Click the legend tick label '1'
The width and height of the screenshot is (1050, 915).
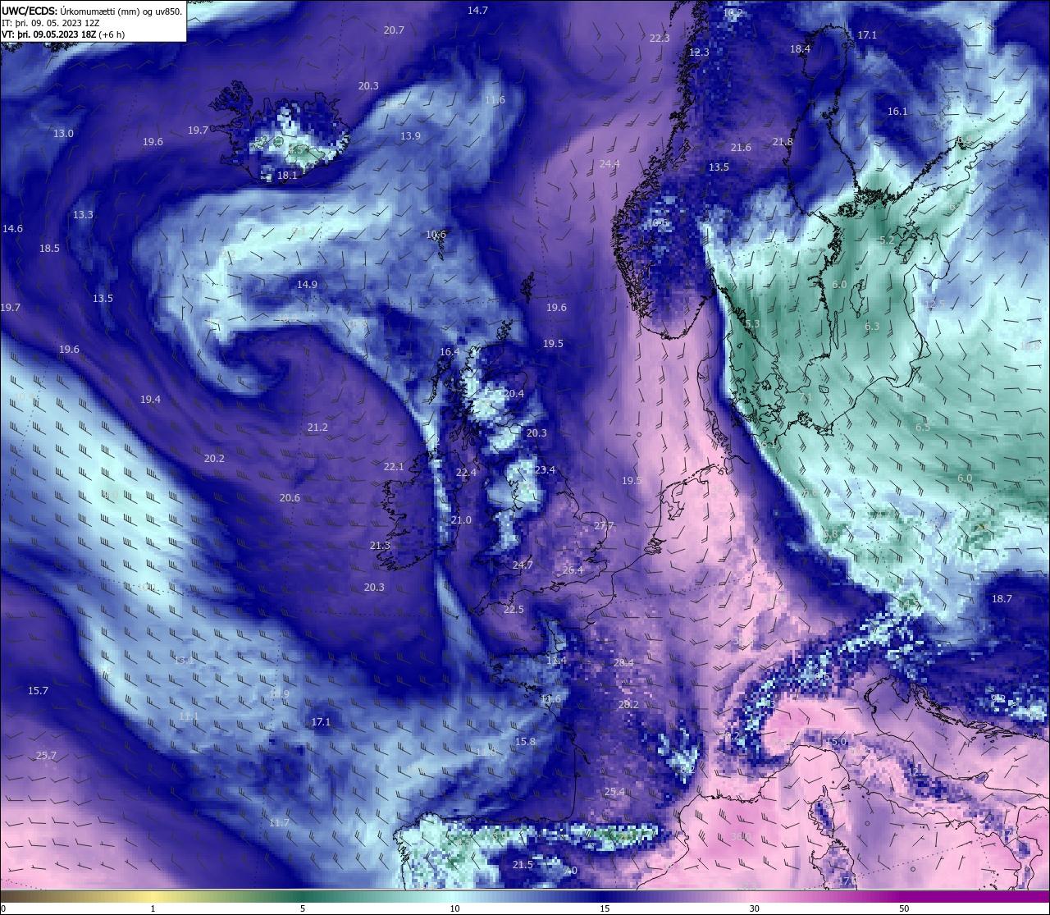(x=153, y=908)
